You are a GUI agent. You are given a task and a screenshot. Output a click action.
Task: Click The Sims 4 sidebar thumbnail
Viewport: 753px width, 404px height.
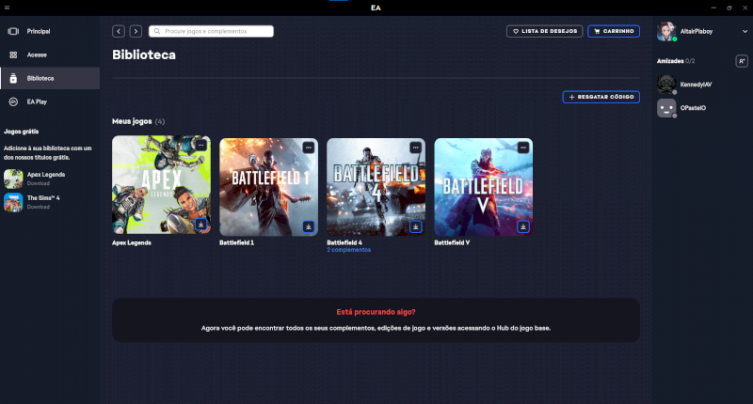[x=13, y=202]
